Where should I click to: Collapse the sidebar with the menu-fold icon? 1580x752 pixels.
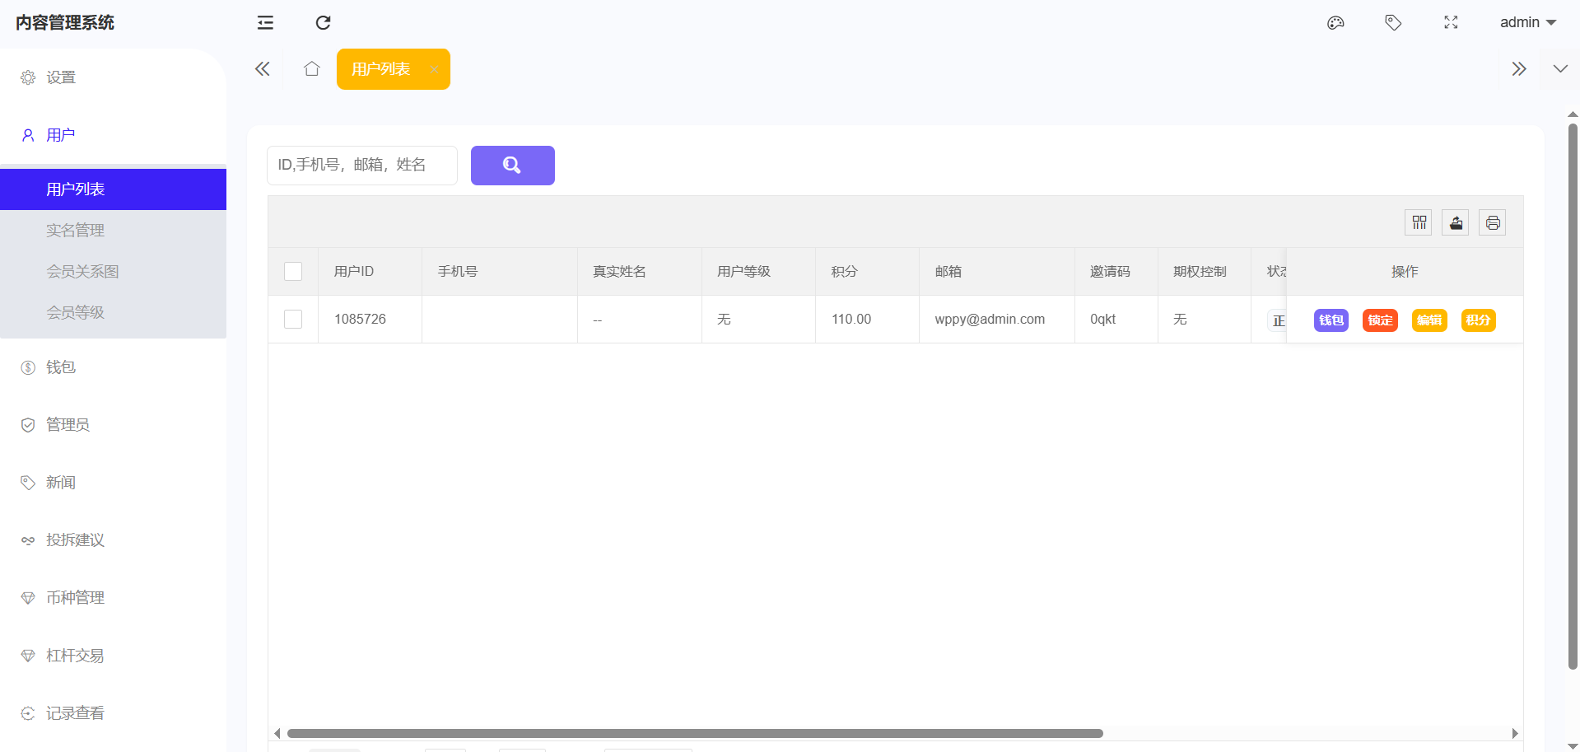point(265,23)
